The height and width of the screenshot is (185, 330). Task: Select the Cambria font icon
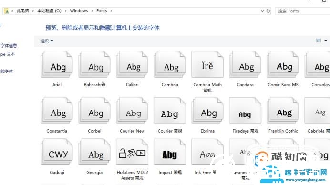coord(170,64)
